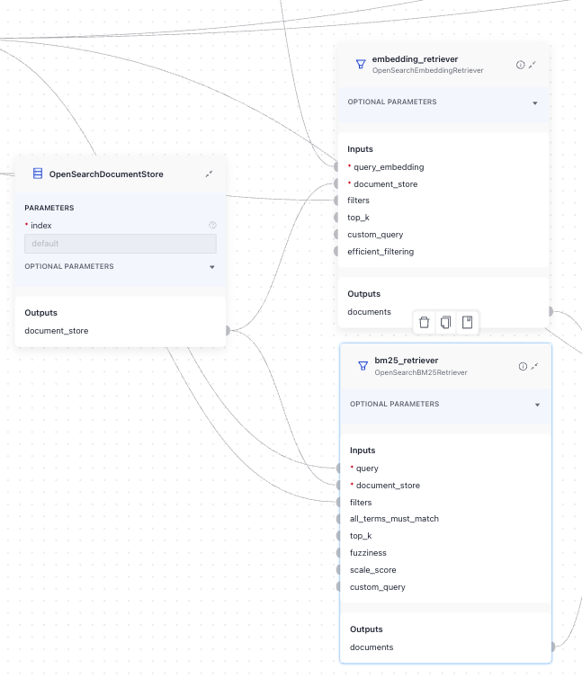
Task: Collapse the bm25_retriever node
Action: 535,366
